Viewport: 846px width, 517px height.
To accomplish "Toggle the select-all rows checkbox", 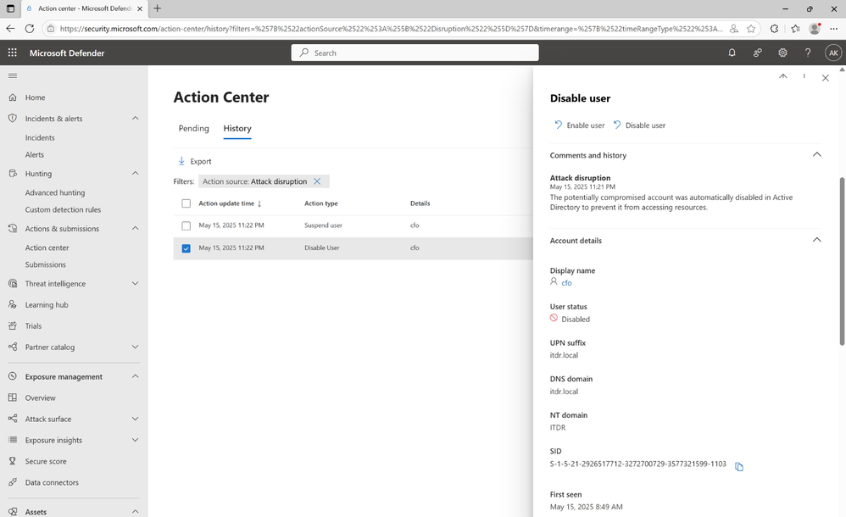I will click(186, 203).
